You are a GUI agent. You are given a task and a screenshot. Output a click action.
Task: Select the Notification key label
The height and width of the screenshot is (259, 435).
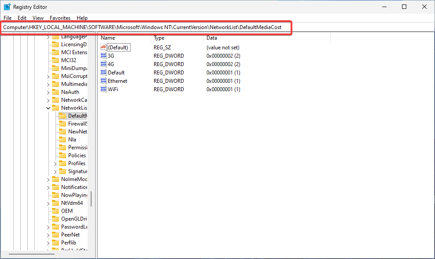click(x=74, y=187)
